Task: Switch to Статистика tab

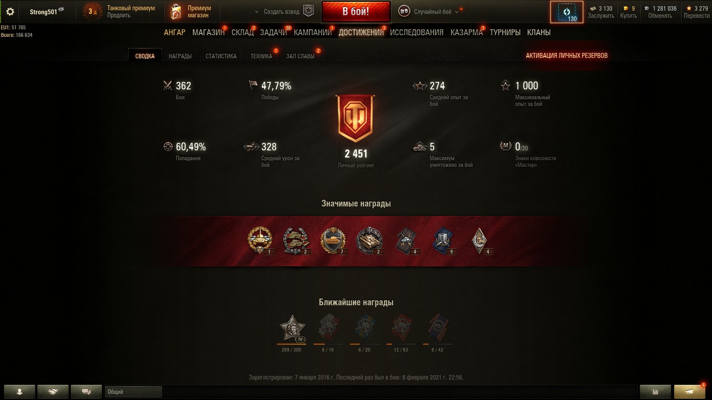Action: pyautogui.click(x=221, y=56)
